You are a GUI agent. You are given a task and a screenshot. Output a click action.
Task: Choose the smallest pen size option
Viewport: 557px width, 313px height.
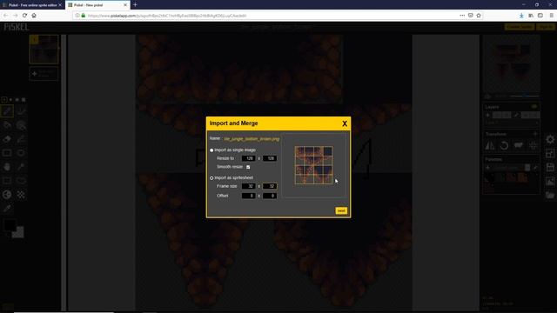coord(4,100)
